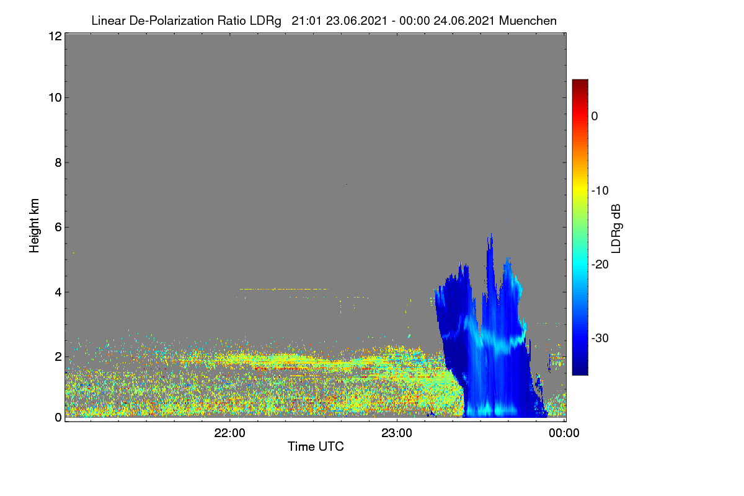Screen dimensions: 744x496
Task: Click the 10 km height tick label
Action: 54,97
